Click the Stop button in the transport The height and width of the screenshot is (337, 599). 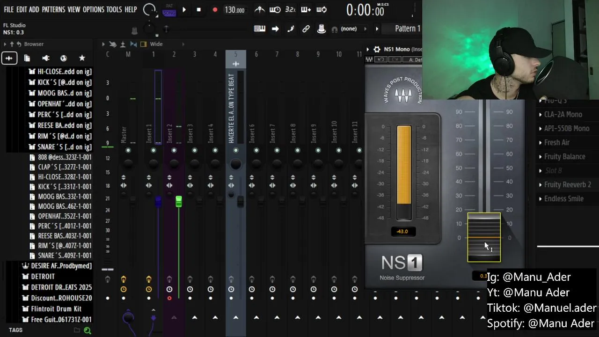(198, 9)
